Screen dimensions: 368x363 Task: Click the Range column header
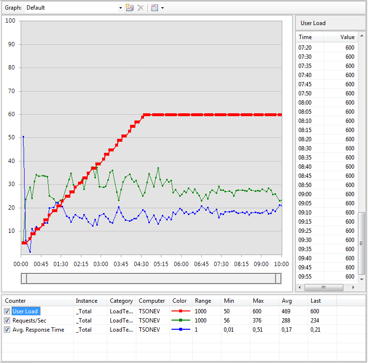coord(207,301)
